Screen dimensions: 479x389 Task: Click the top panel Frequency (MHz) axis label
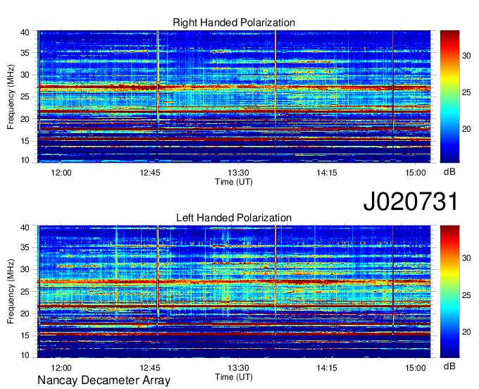(11, 97)
